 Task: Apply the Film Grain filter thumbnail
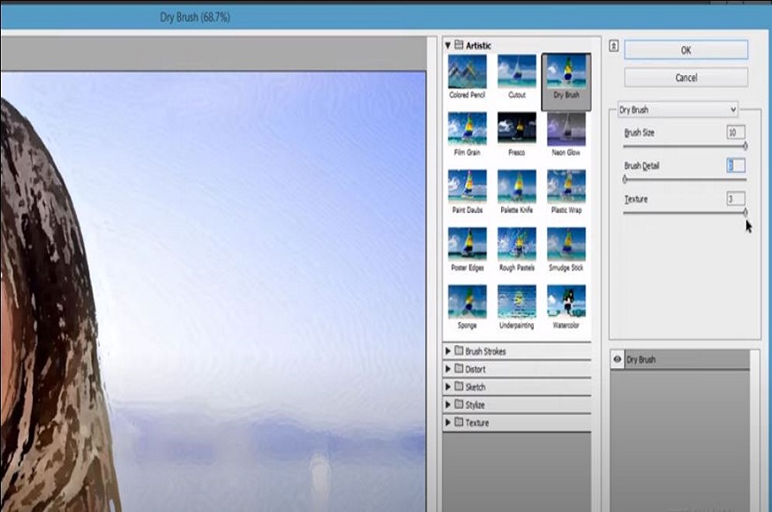point(468,129)
